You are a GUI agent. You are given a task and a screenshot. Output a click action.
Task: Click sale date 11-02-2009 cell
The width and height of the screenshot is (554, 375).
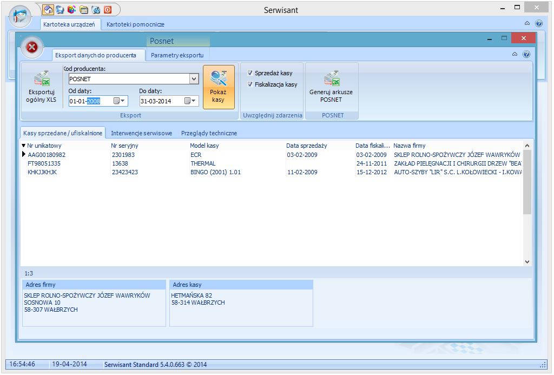[x=302, y=172]
